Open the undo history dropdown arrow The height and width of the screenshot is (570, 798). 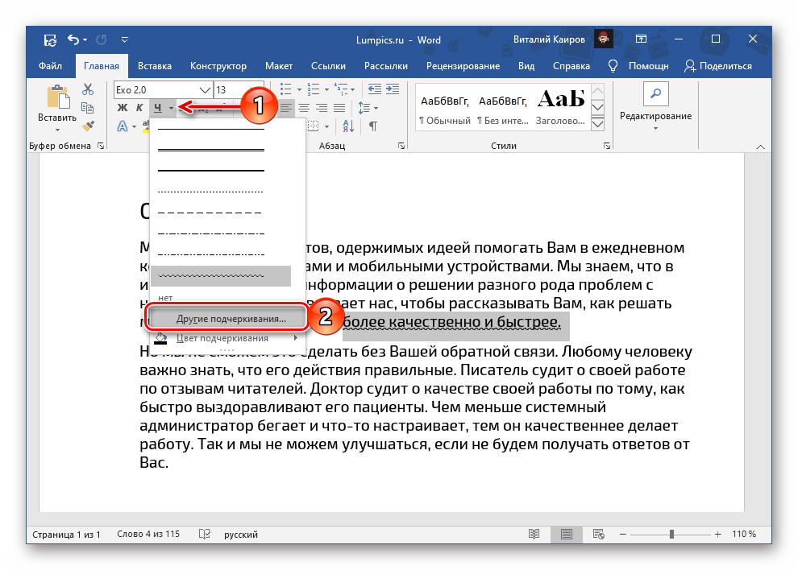pos(85,39)
